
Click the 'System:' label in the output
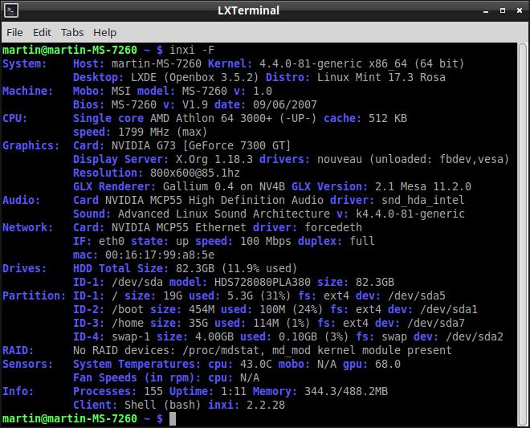point(25,63)
